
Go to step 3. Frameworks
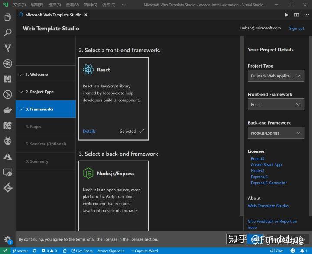pyautogui.click(x=45, y=109)
